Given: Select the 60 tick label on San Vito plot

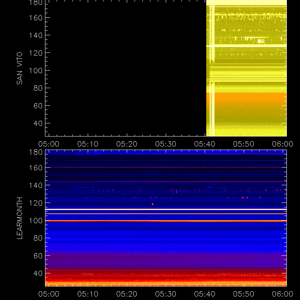Looking at the screenshot, I should [38, 106].
